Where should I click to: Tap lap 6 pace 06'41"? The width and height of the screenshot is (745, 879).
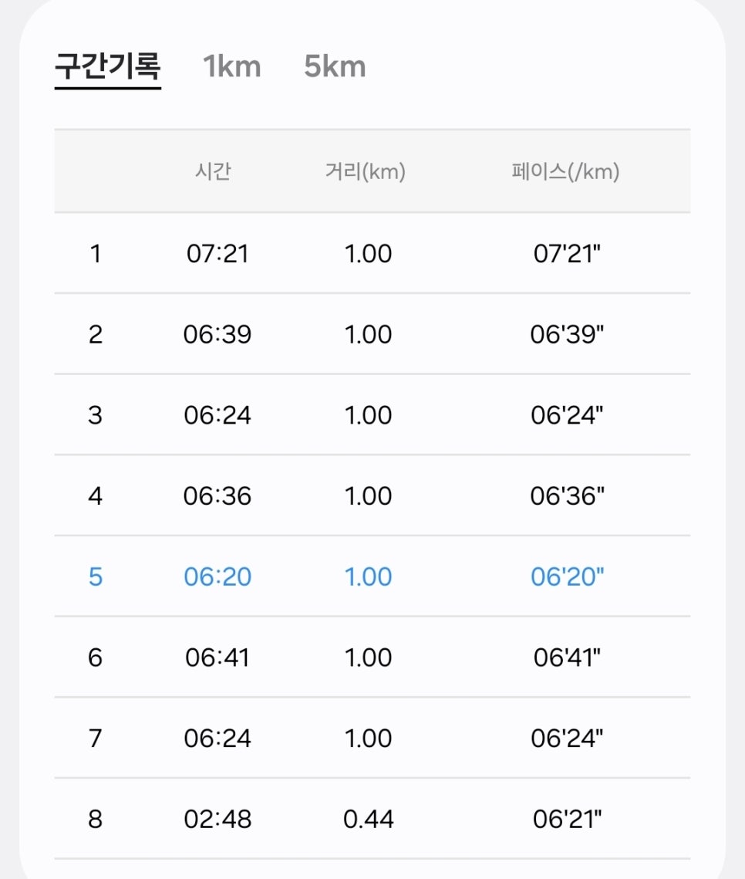(567, 657)
